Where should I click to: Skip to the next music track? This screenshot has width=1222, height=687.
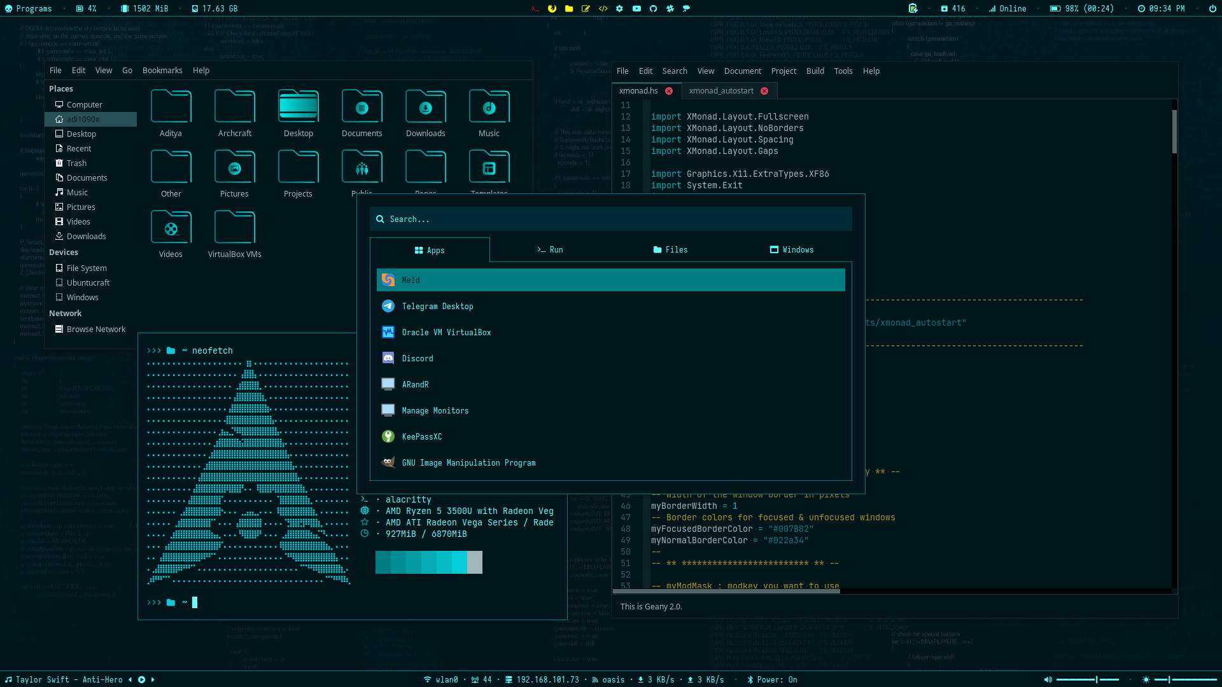click(x=153, y=679)
